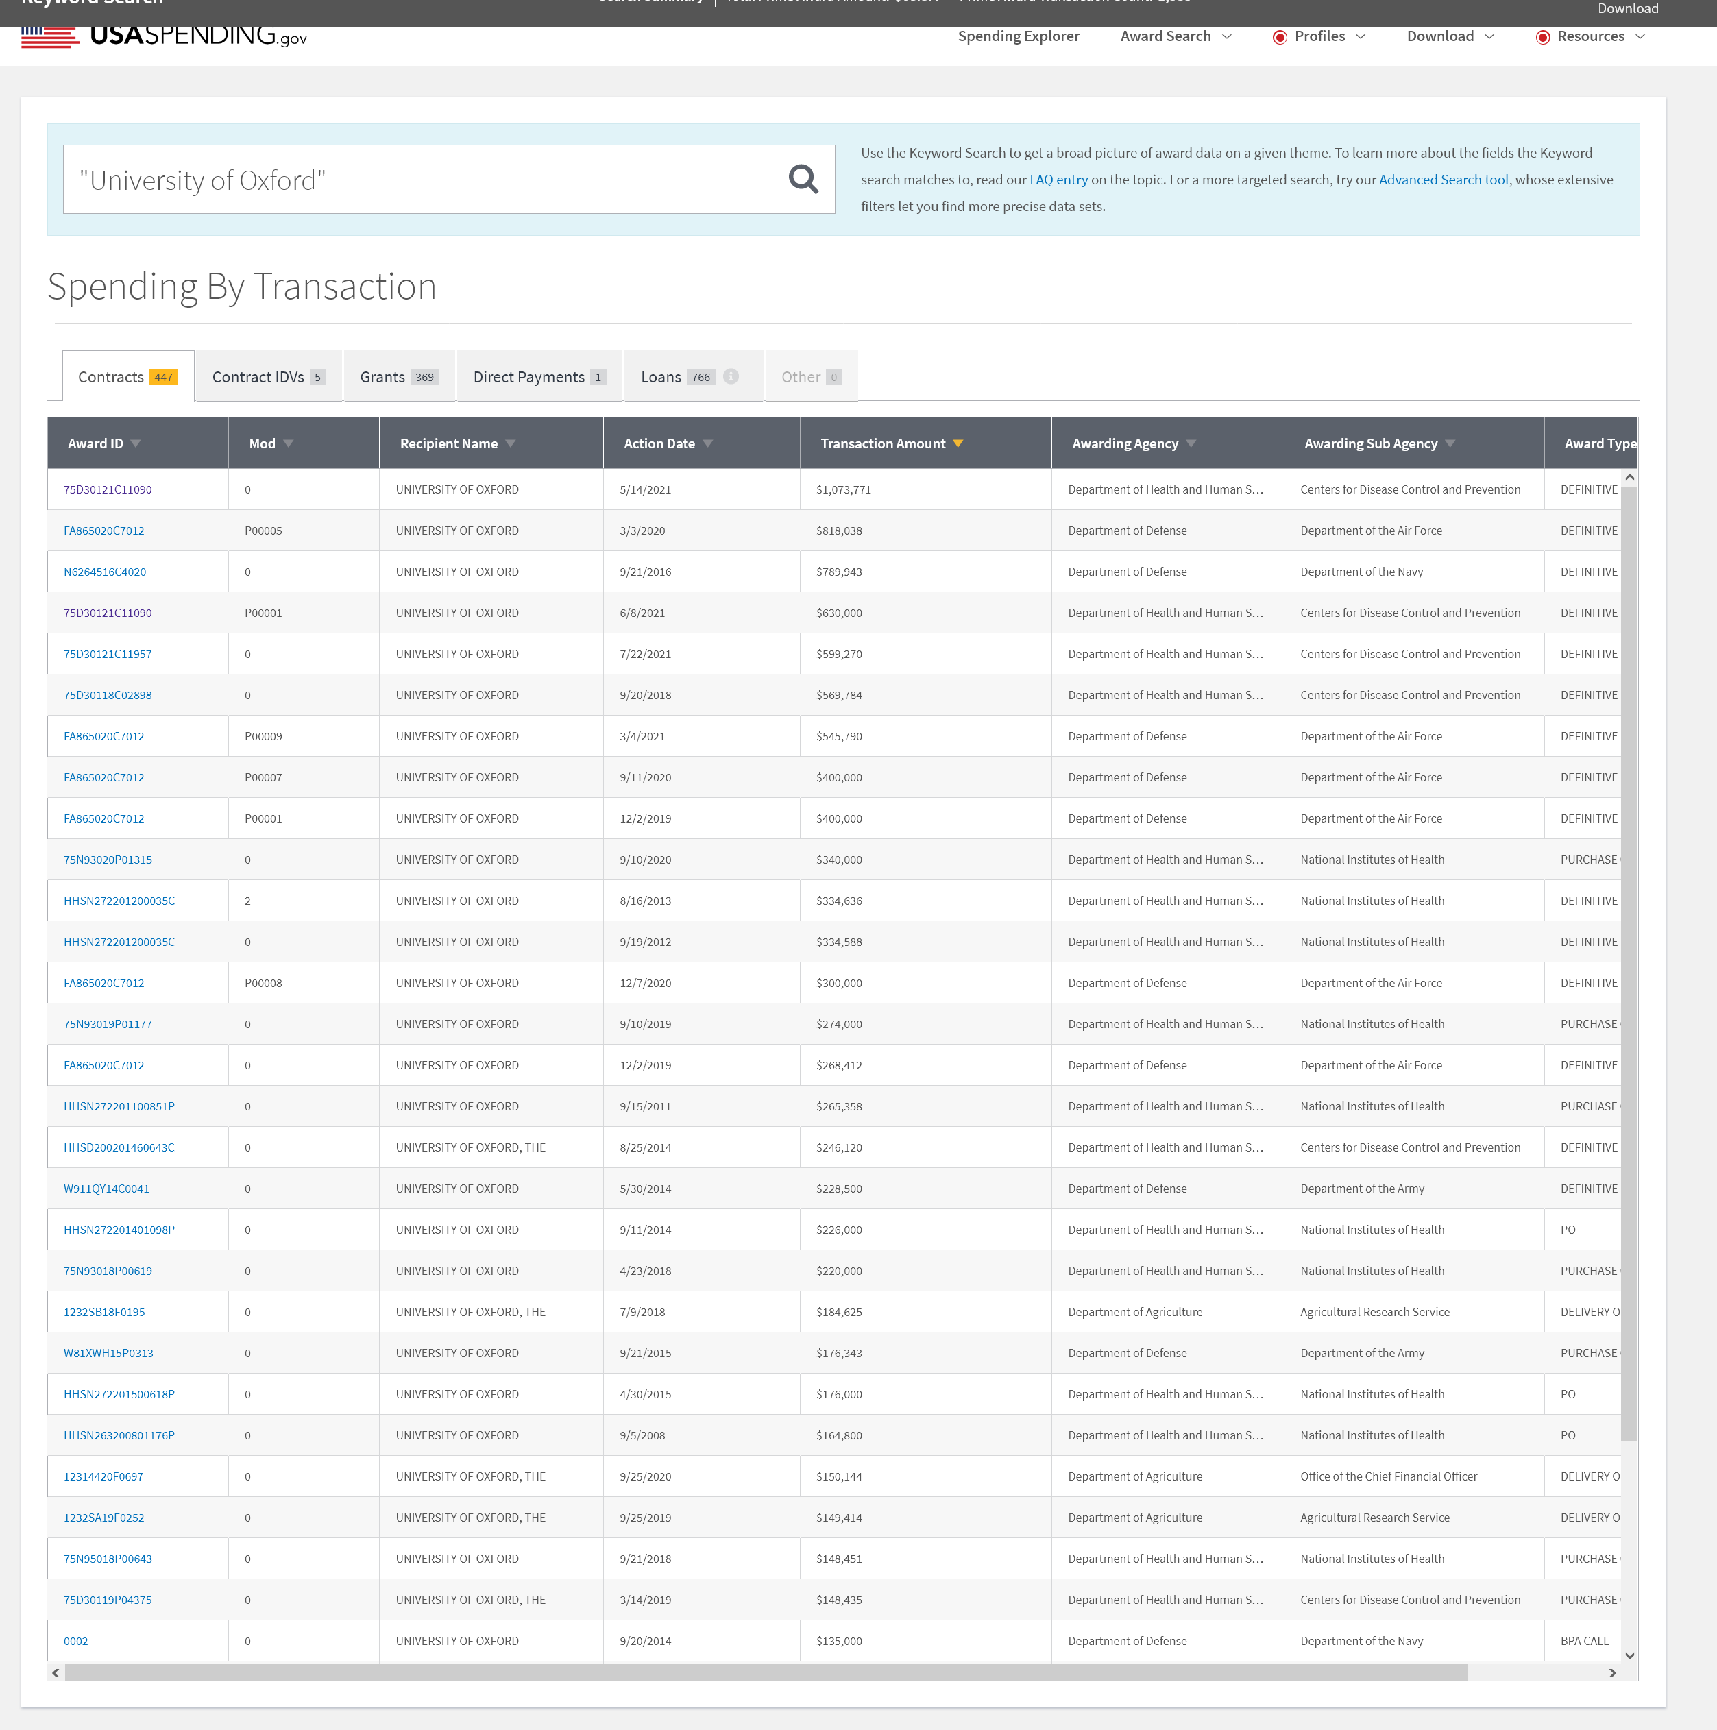This screenshot has width=1717, height=1730.
Task: Open award 1232SB18F0195 link
Action: [104, 1313]
